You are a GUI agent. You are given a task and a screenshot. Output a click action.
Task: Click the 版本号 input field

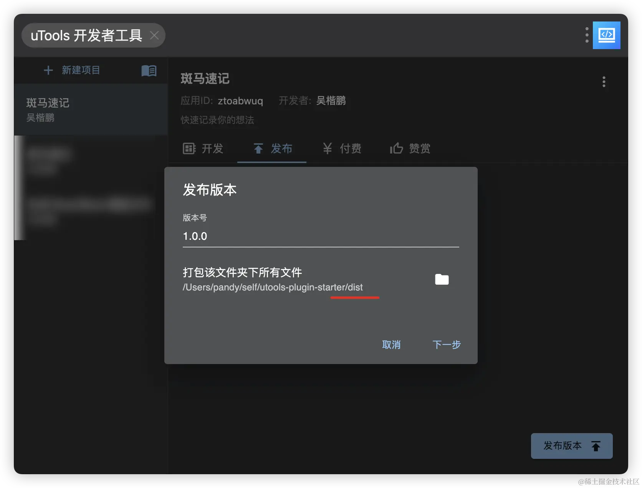(x=321, y=236)
